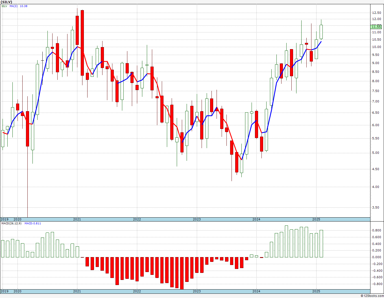Screen dimensions: 384x298
Task: Click the MACD:0.811 value label
Action: click(32, 224)
